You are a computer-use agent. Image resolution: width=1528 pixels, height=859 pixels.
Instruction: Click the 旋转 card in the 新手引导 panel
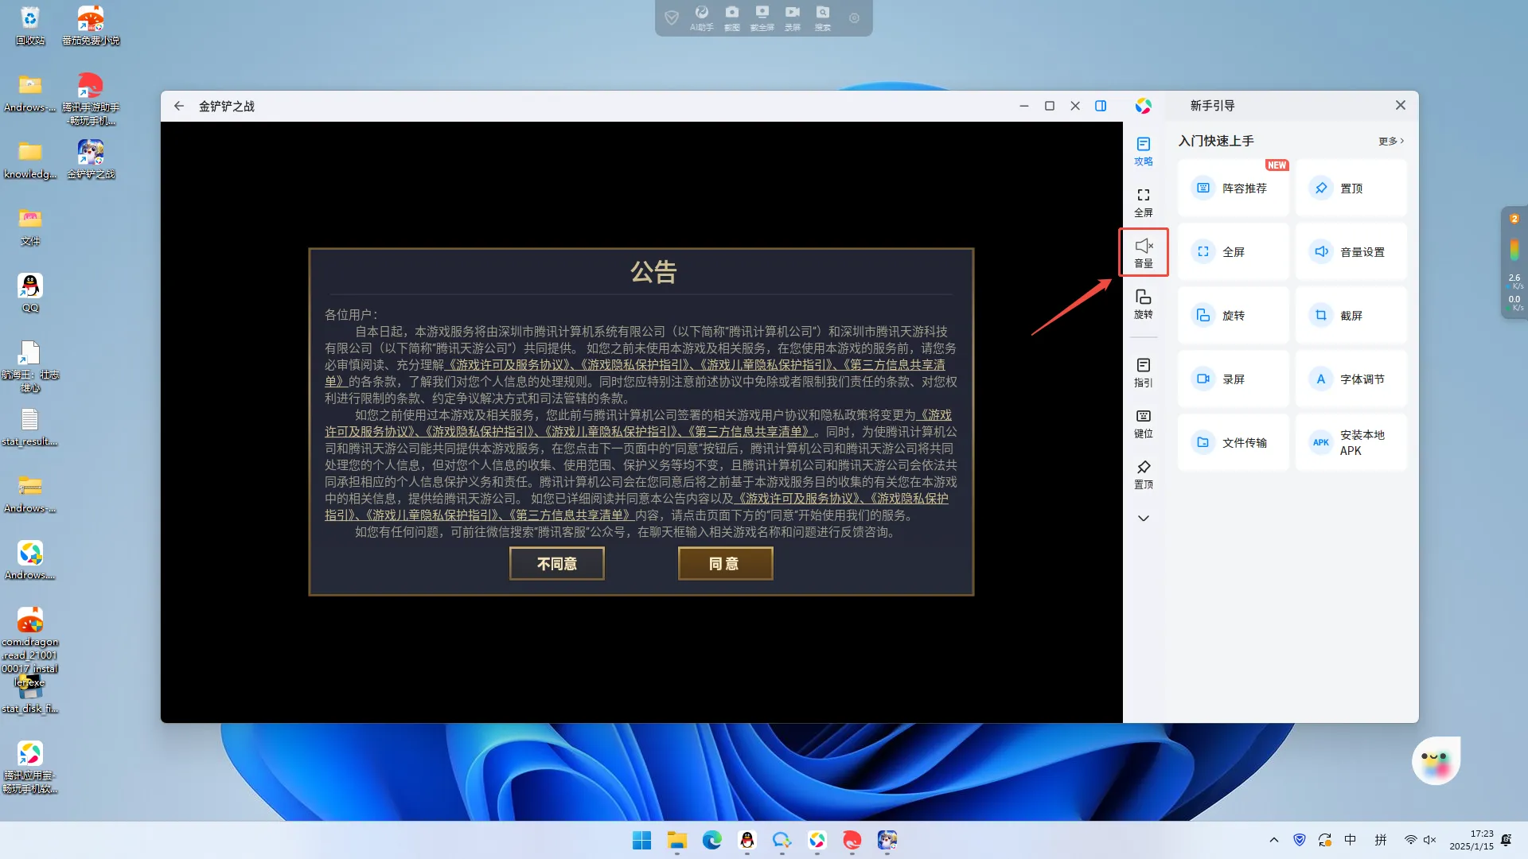coord(1233,316)
